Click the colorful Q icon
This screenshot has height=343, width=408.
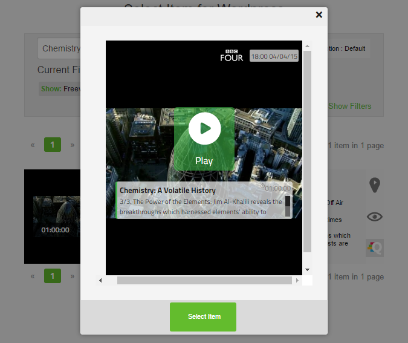(x=375, y=248)
